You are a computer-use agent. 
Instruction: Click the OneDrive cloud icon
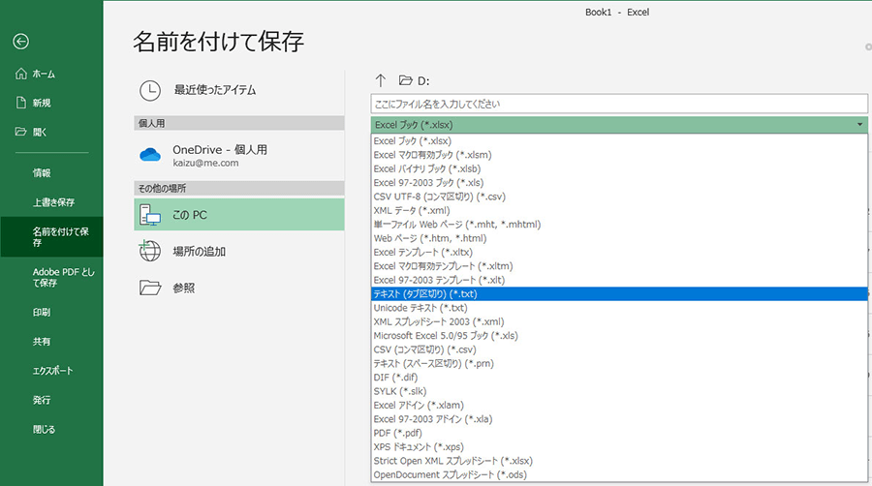(150, 154)
